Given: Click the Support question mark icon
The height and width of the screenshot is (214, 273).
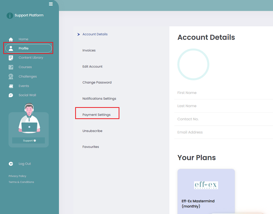Looking at the screenshot, I should coord(35,140).
